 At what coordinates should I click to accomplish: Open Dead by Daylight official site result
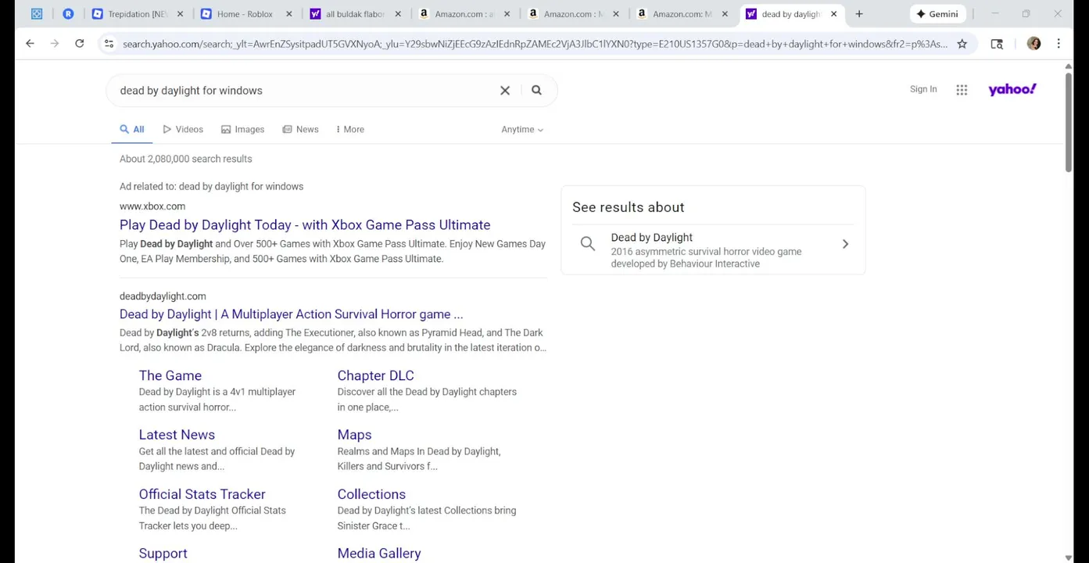point(291,314)
